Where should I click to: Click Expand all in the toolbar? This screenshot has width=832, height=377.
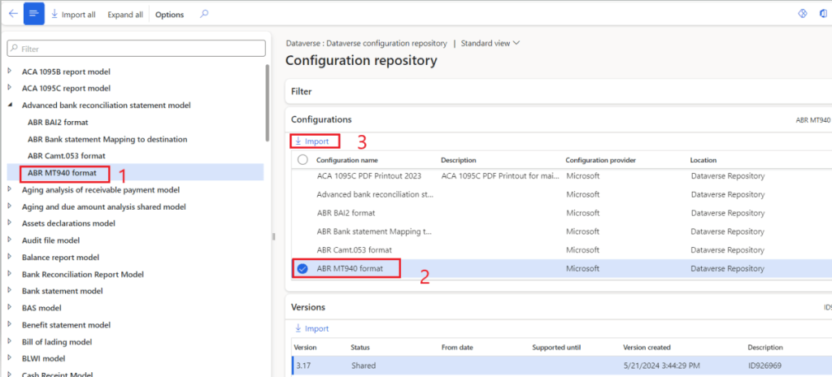(x=125, y=15)
